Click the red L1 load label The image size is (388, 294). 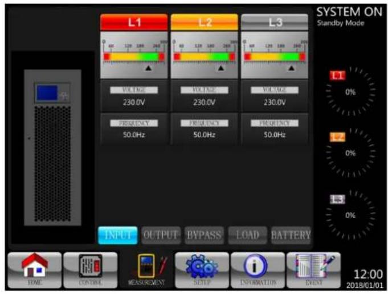337,75
